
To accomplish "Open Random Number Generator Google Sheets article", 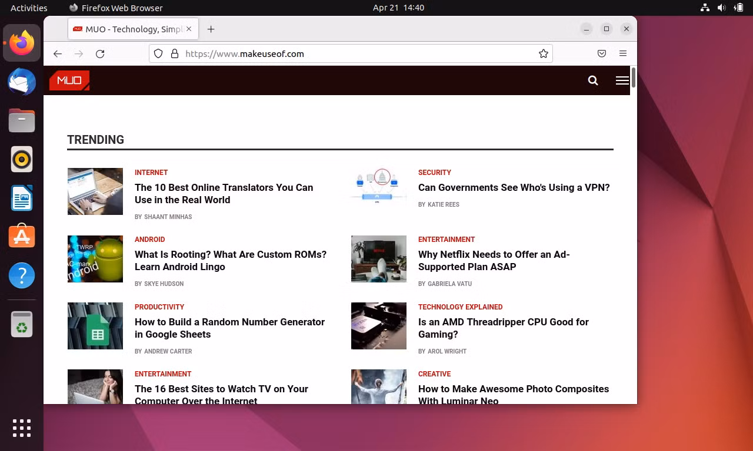I will coord(230,328).
